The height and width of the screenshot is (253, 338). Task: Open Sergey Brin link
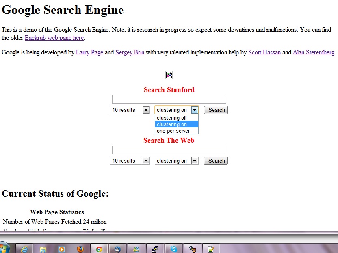coord(130,52)
